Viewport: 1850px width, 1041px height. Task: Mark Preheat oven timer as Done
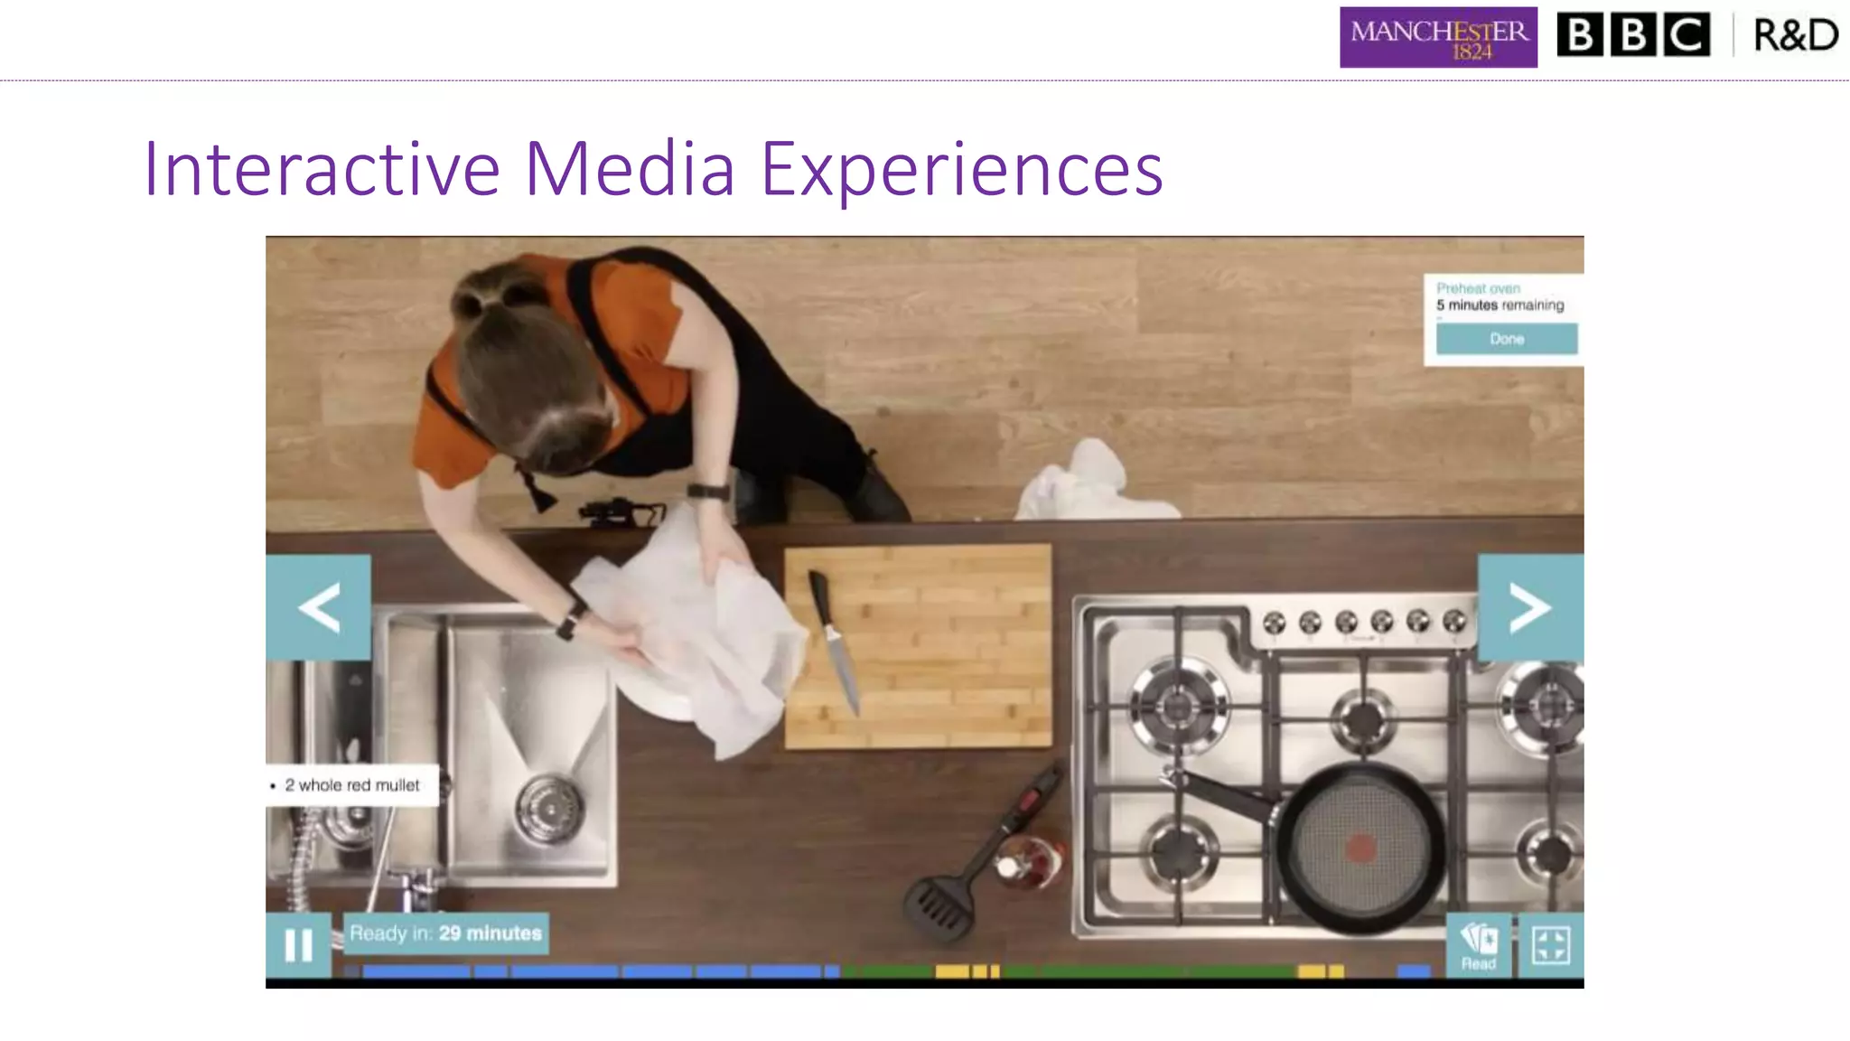[x=1507, y=339]
